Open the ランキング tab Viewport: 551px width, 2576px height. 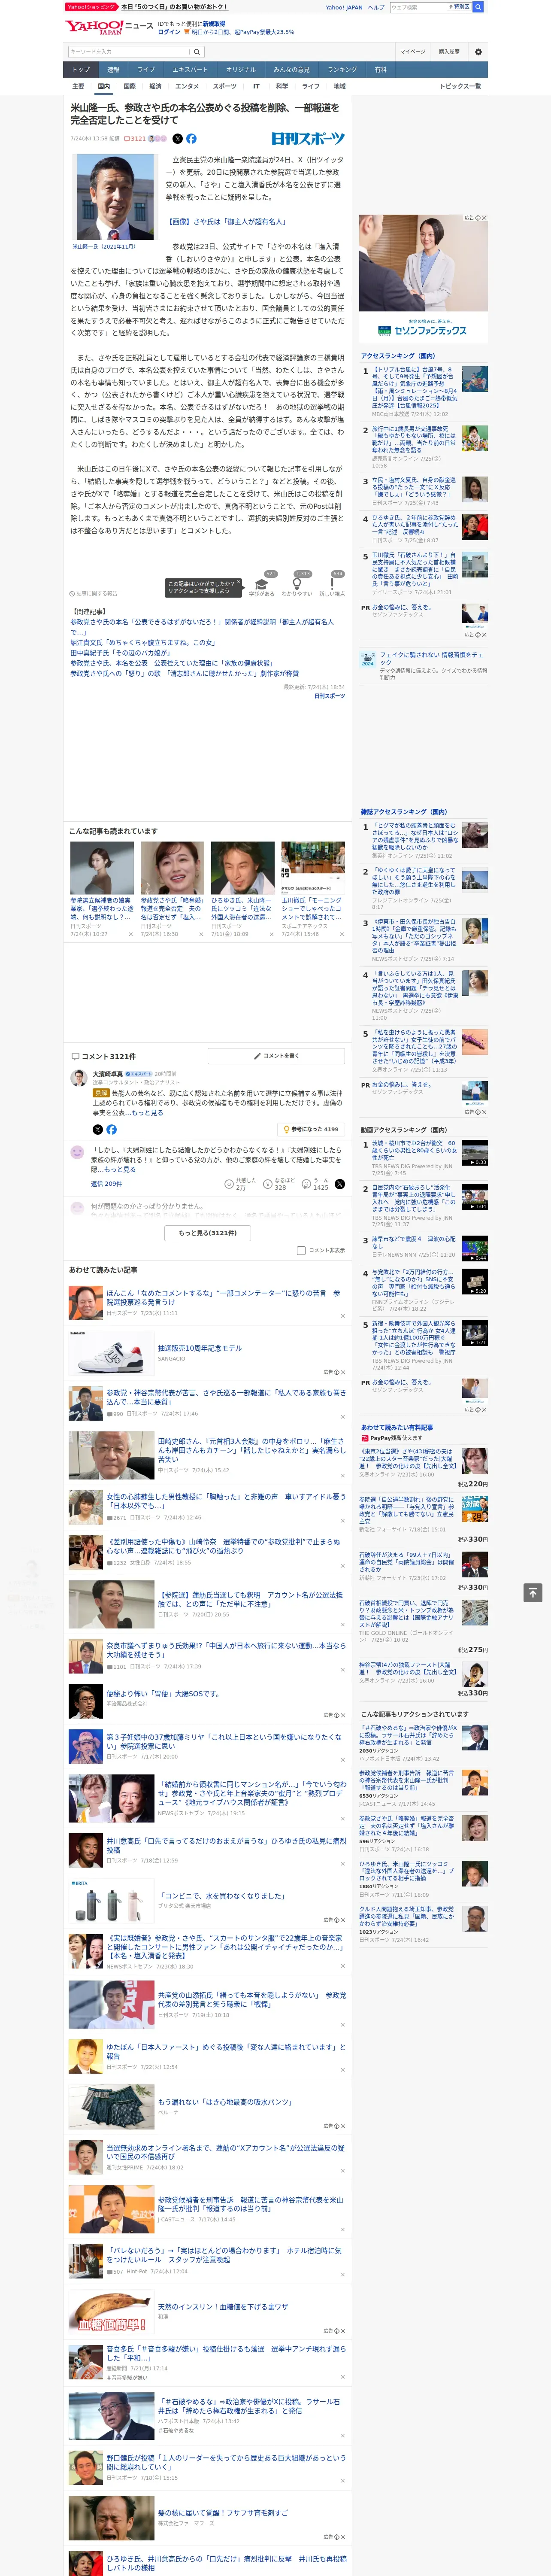coord(342,70)
